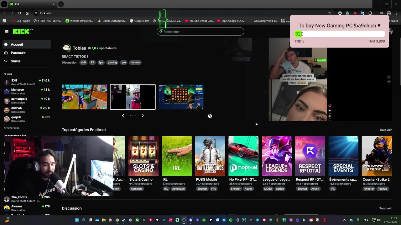401x225 pixels.
Task: Select the gaming tag
Action: [112, 62]
